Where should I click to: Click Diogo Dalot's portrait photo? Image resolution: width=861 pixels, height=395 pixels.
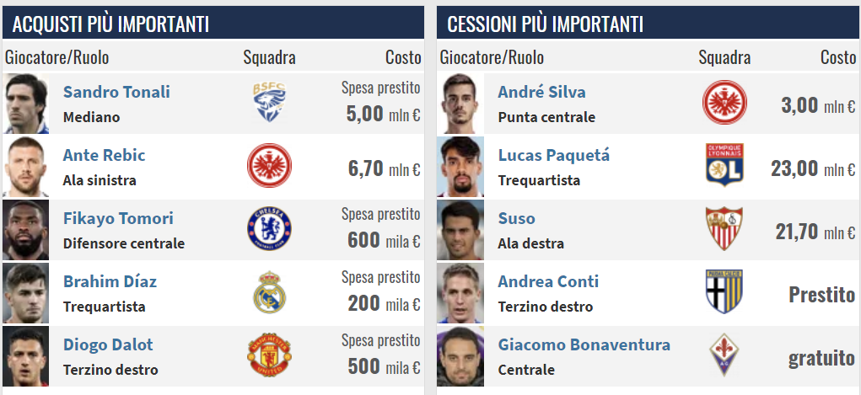[x=26, y=355]
